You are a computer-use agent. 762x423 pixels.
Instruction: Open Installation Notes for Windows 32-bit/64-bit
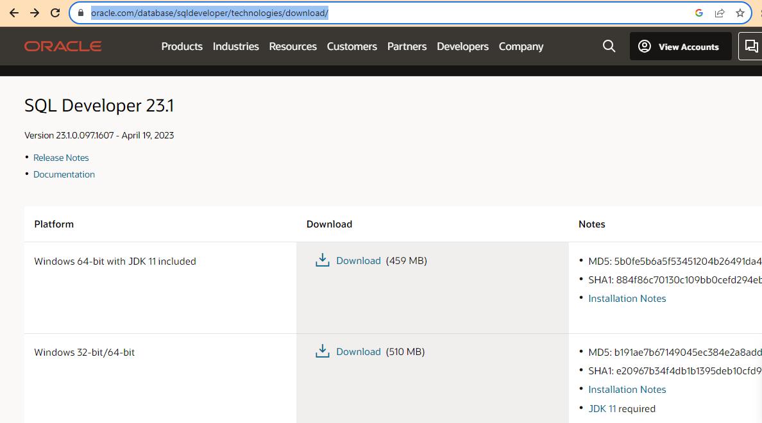(x=627, y=390)
